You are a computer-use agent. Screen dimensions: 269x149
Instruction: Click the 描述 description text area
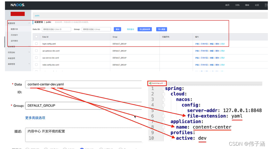pyautogui.click(x=84, y=135)
